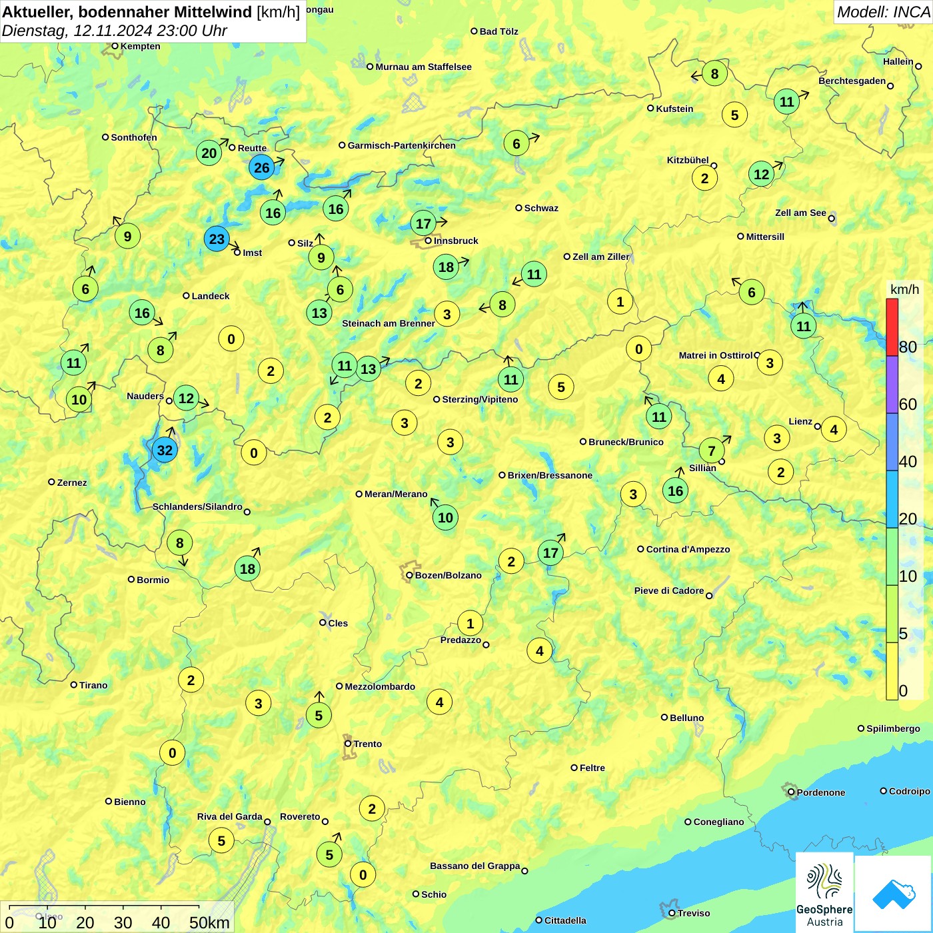Screen dimensions: 933x933
Task: Select the 18 marker near Schlanders/Silandro
Action: pos(247,568)
